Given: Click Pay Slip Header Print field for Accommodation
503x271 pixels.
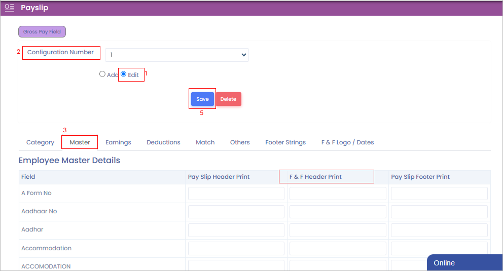Looking at the screenshot, I should pos(236,248).
